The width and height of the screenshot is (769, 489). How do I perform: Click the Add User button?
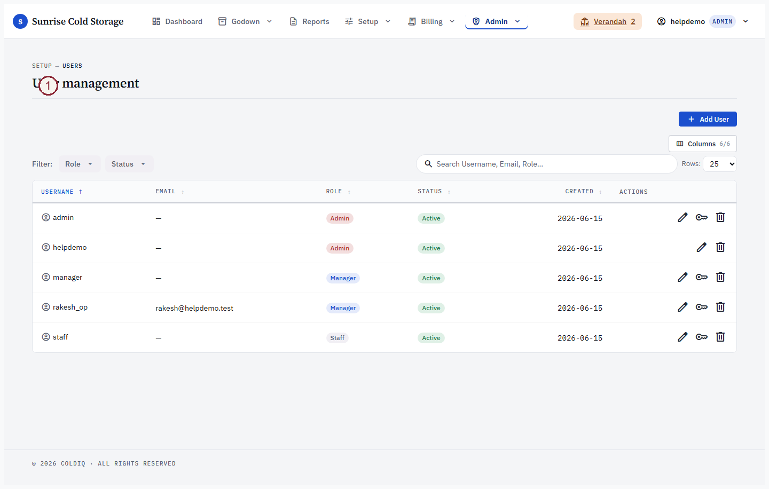pos(708,119)
